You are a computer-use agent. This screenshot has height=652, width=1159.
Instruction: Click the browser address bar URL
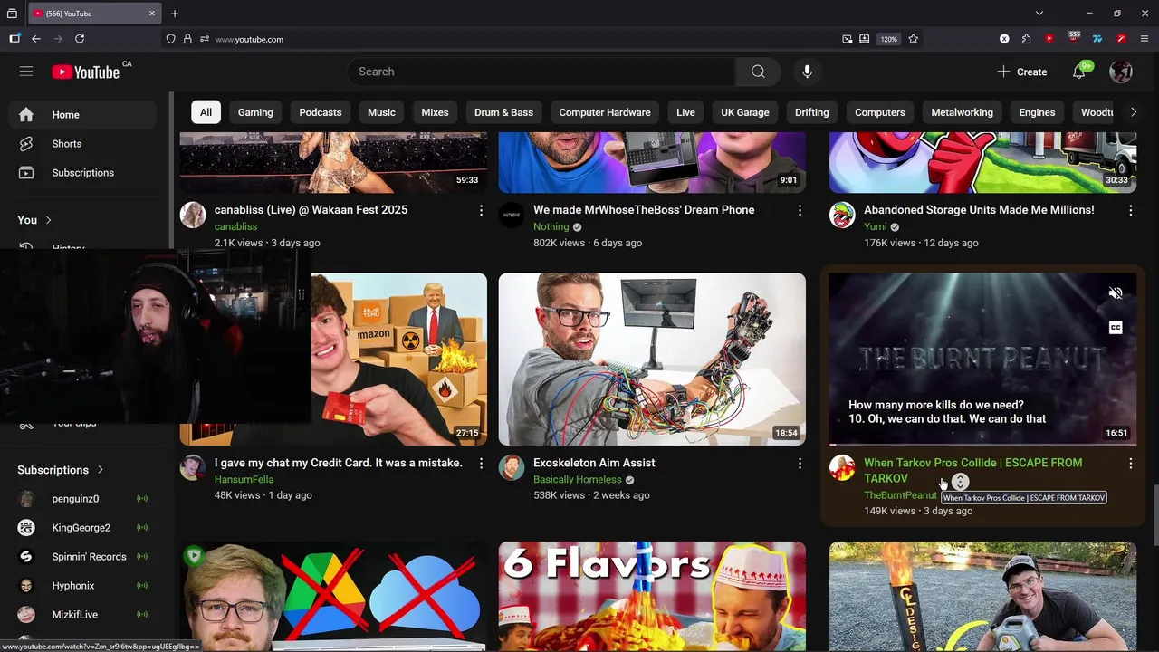pyautogui.click(x=250, y=39)
